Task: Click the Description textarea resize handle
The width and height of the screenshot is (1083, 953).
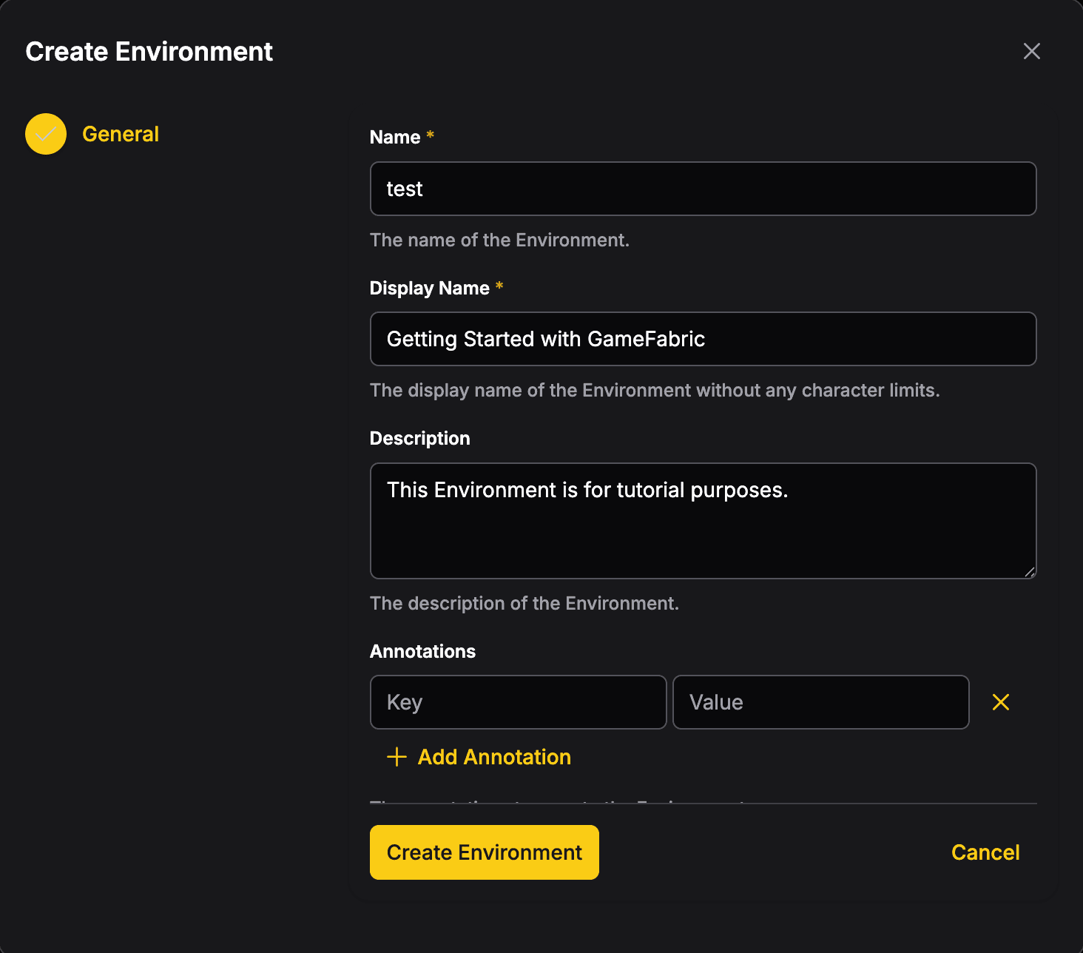Action: (1029, 571)
